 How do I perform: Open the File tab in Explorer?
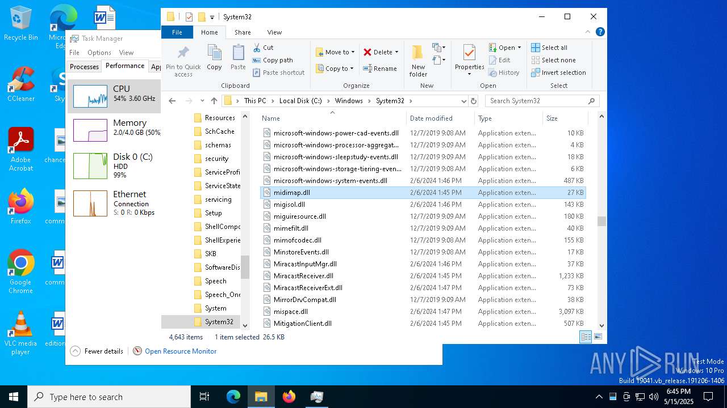(x=177, y=32)
